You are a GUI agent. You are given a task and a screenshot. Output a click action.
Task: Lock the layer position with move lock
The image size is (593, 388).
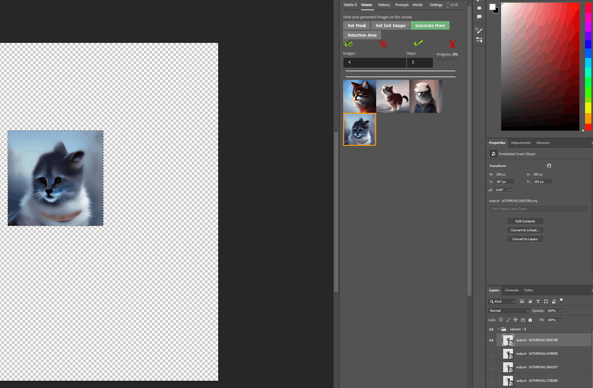click(515, 320)
